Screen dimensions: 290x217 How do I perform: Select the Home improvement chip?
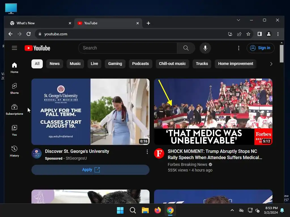pyautogui.click(x=235, y=64)
